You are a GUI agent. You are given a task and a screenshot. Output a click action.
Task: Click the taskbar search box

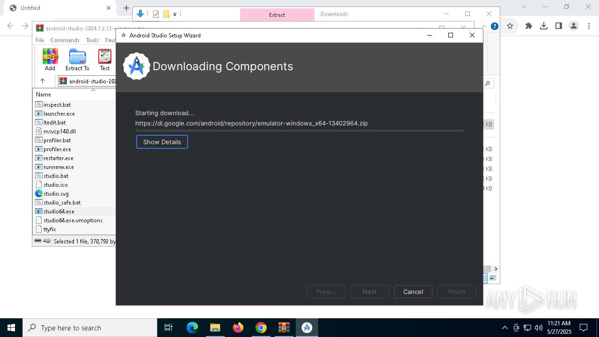point(90,328)
